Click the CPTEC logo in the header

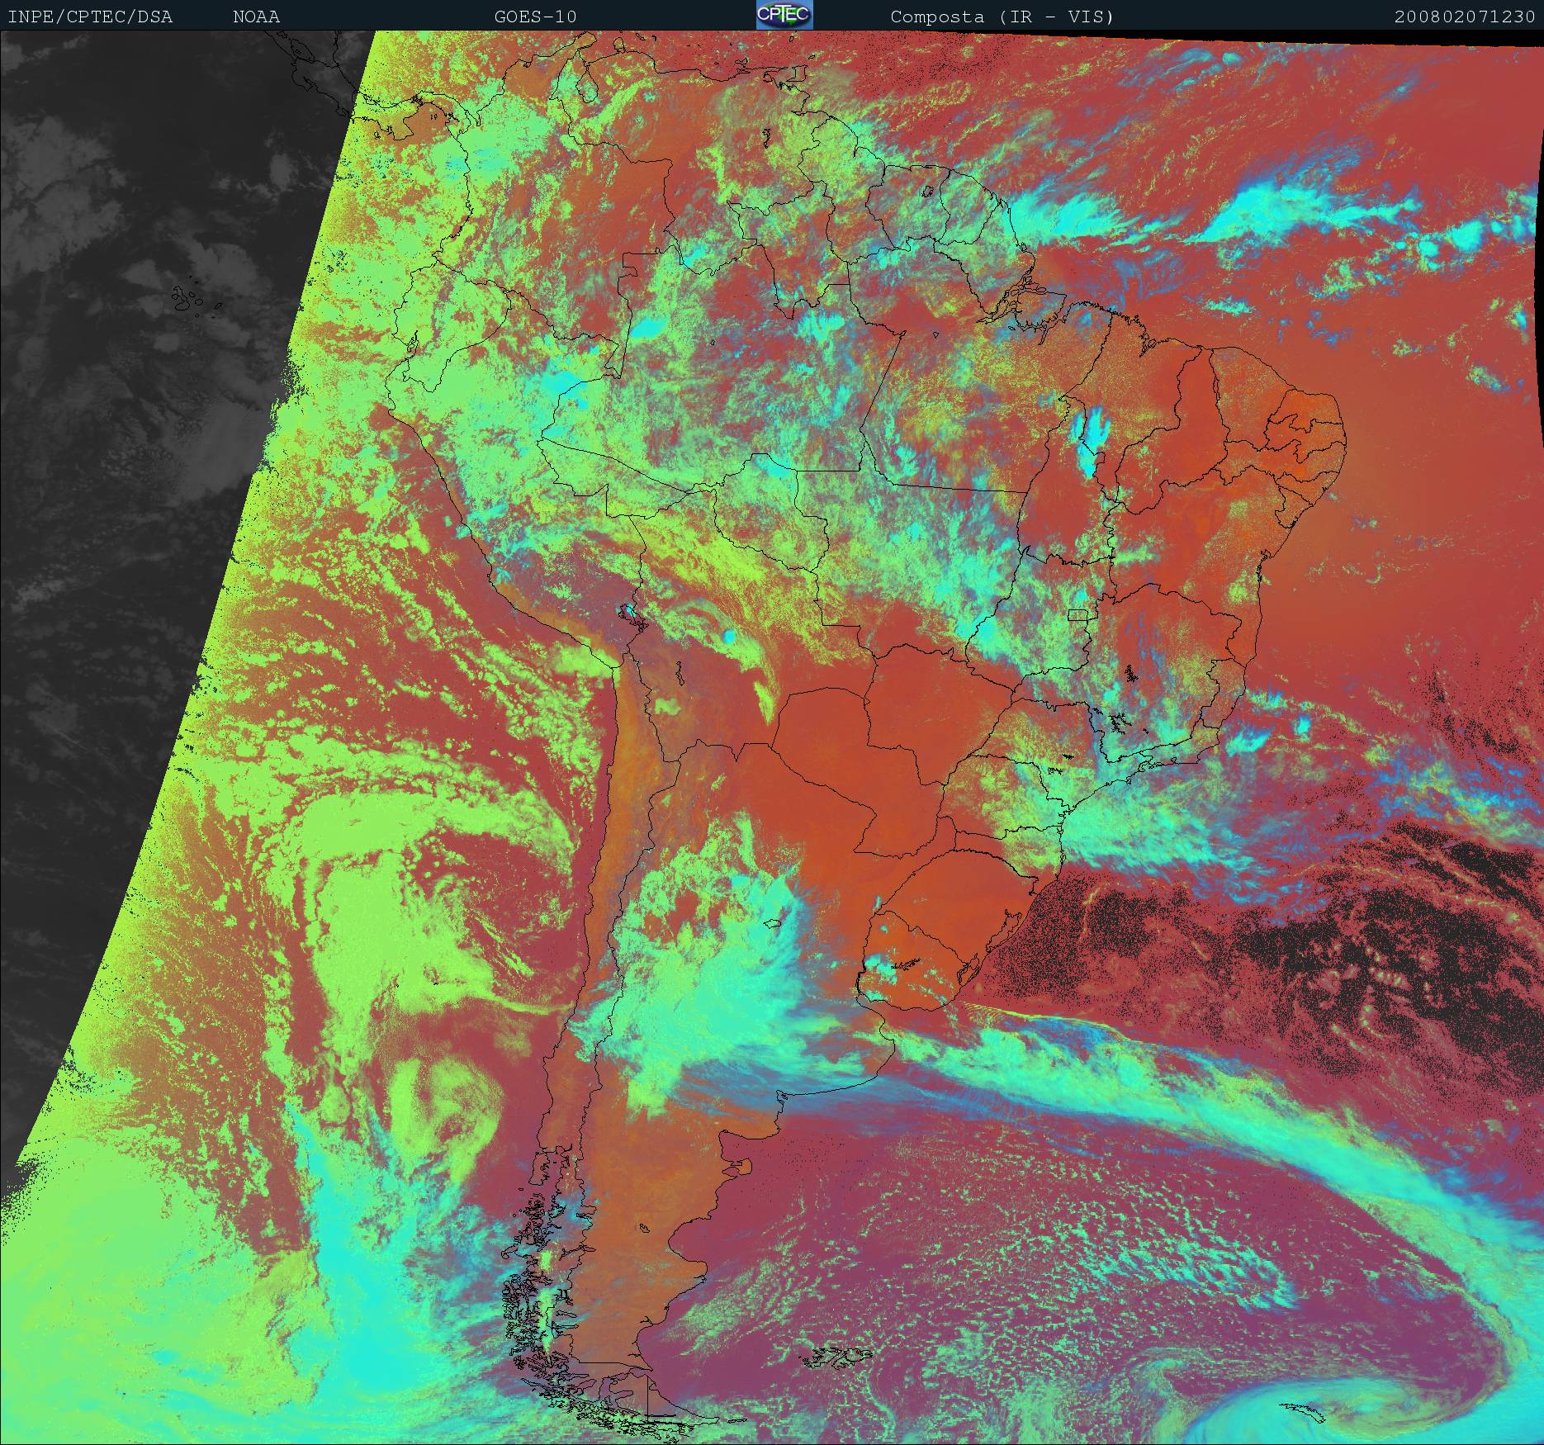tap(784, 15)
